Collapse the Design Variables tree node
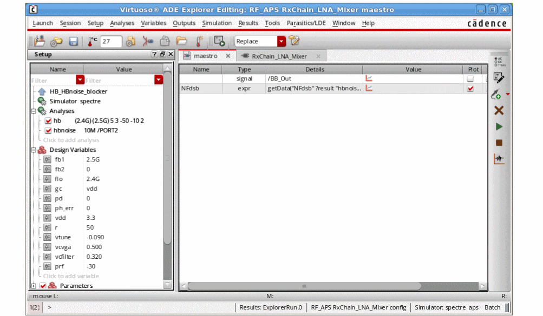This screenshot has height=316, width=543. 34,150
